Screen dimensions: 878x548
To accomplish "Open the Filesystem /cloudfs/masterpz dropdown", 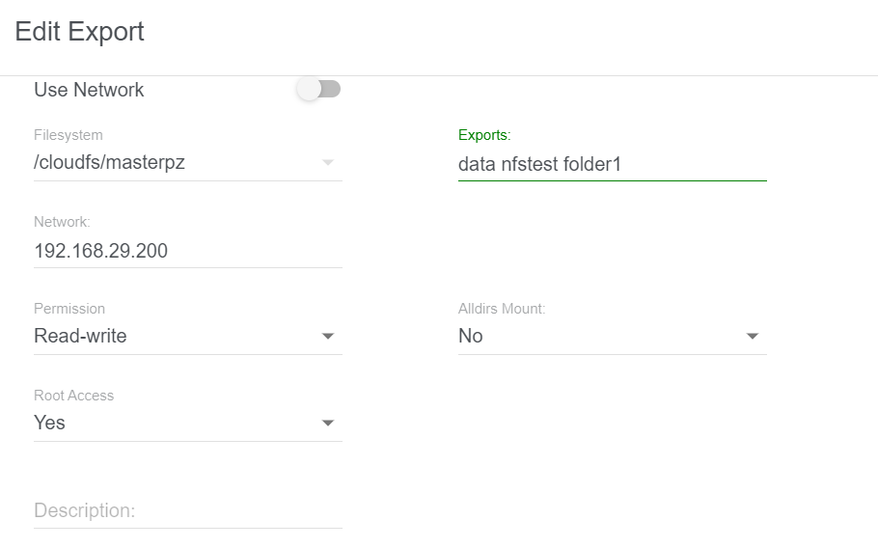I will (x=187, y=162).
